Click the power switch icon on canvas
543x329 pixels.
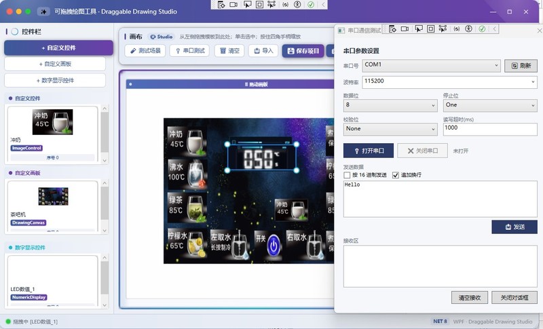click(274, 246)
